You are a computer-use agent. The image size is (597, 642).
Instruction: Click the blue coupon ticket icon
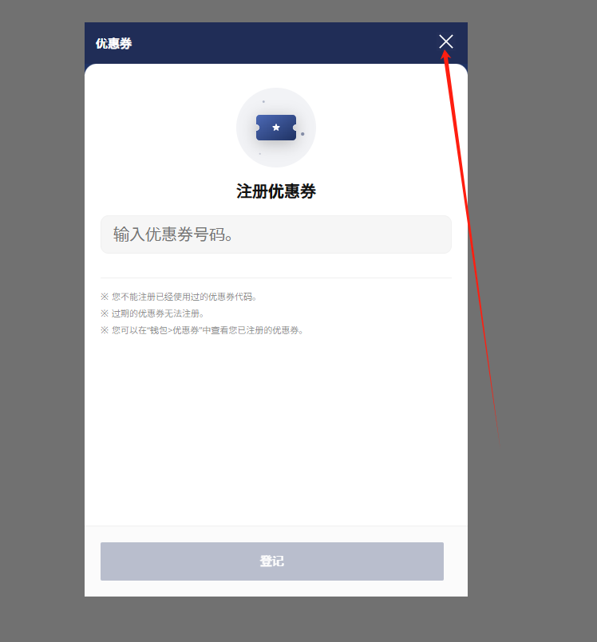click(276, 128)
